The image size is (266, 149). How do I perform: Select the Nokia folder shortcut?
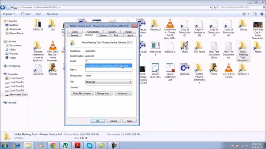[258, 47]
